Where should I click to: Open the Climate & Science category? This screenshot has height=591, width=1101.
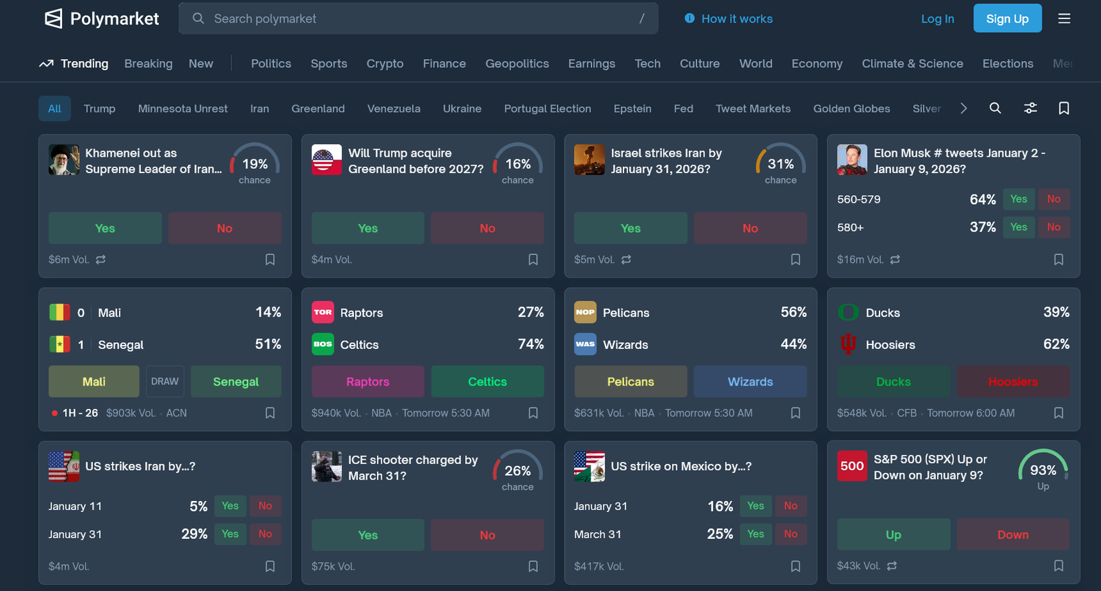point(912,63)
